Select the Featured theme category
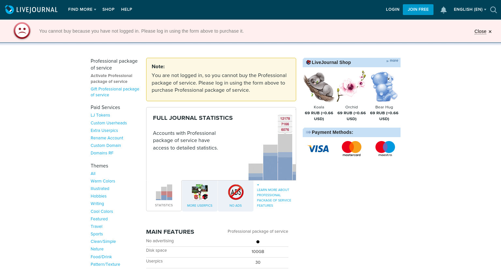The width and height of the screenshot is (501, 269). 99,219
